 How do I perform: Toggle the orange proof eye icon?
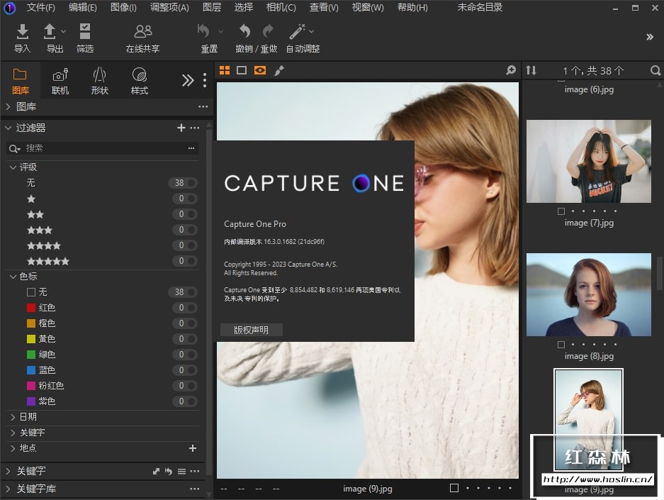click(x=260, y=70)
